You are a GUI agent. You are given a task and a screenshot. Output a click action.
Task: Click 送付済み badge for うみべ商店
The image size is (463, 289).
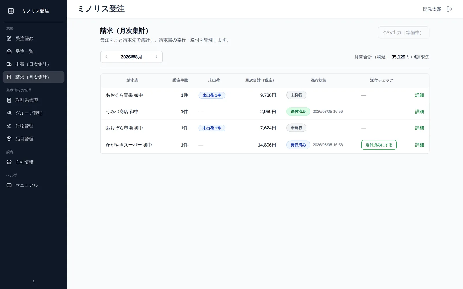[x=298, y=112]
